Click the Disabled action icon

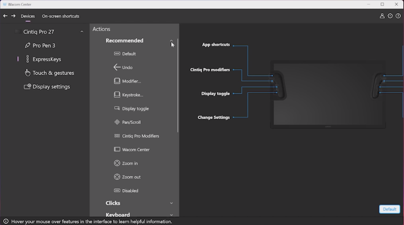pos(117,190)
